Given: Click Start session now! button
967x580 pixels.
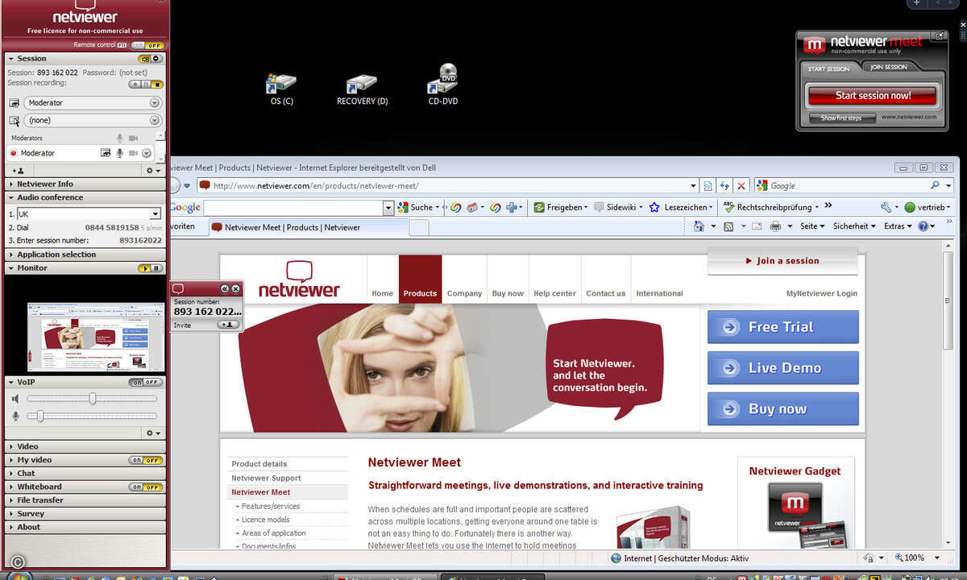Looking at the screenshot, I should (x=873, y=96).
